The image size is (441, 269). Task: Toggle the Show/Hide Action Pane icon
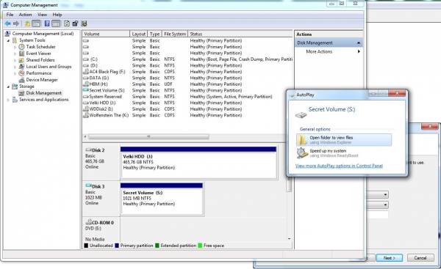pyautogui.click(x=56, y=23)
